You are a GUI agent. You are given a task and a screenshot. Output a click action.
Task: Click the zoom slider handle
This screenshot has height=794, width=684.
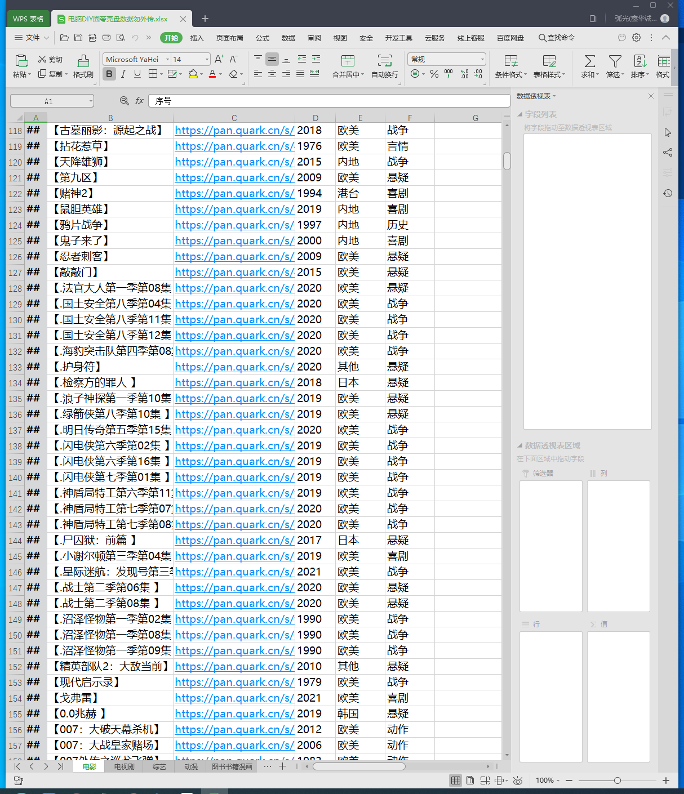point(618,780)
